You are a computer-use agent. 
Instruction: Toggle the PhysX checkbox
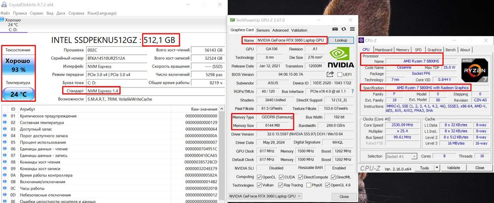click(308, 185)
